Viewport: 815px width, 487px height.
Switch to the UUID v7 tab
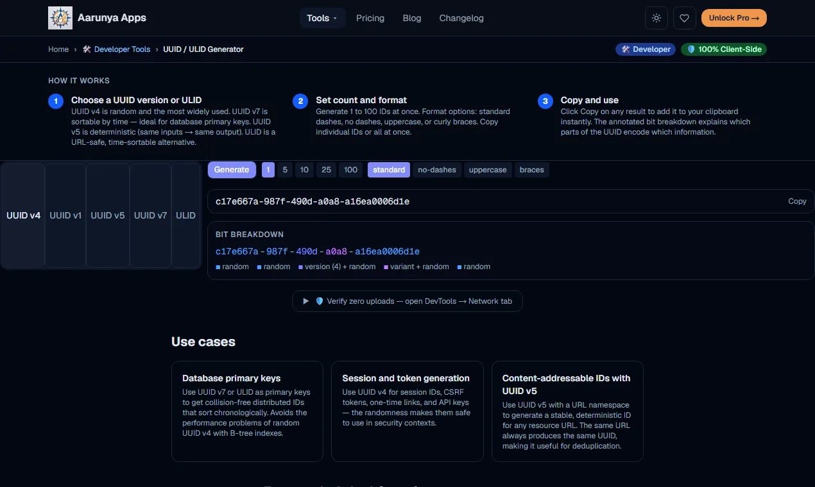pos(150,215)
